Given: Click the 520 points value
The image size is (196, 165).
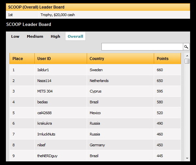Looking at the screenshot, I should click(x=160, y=113).
